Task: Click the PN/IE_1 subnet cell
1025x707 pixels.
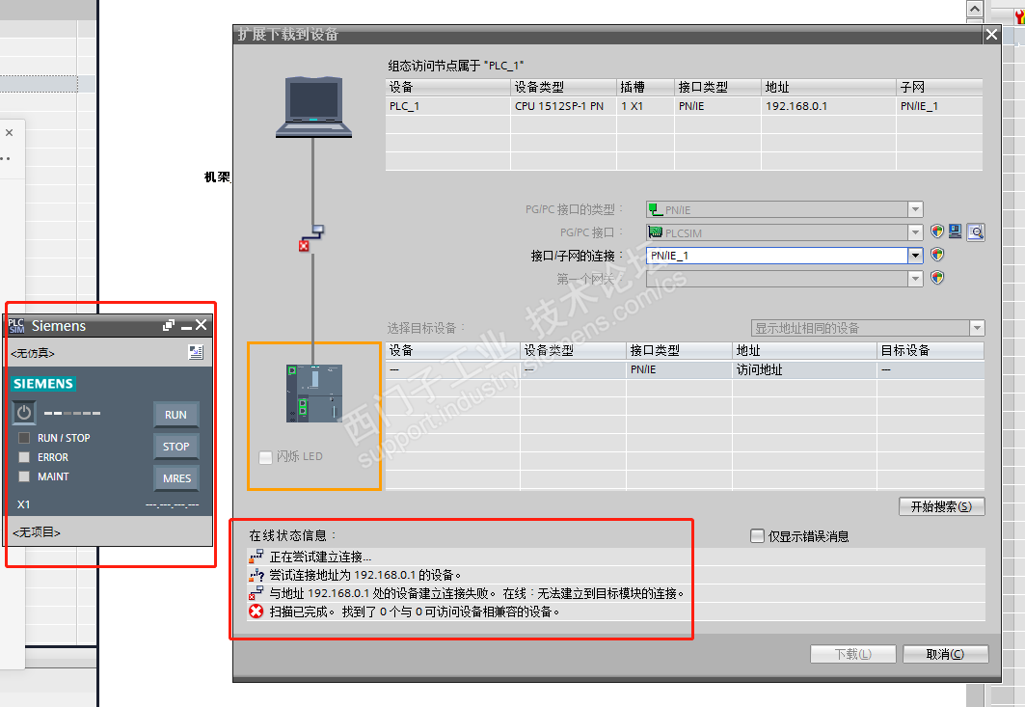Action: 939,106
